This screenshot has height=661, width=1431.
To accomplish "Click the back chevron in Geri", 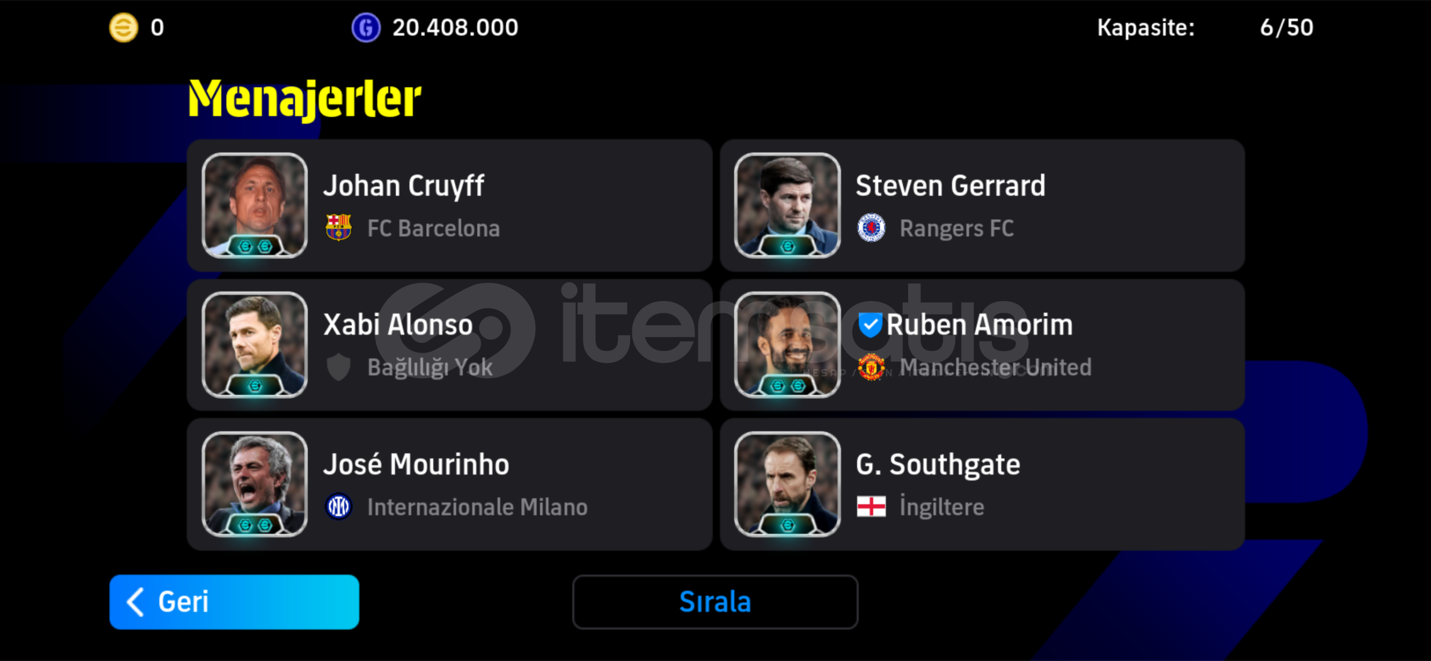I will point(135,602).
